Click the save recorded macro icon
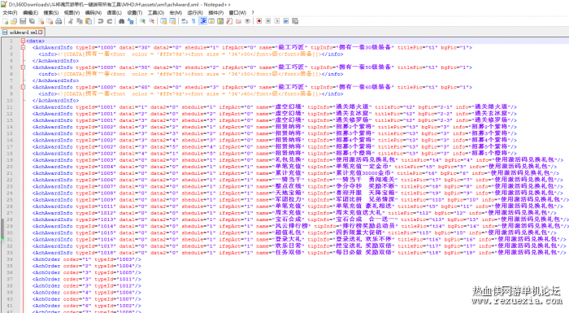 click(x=295, y=21)
